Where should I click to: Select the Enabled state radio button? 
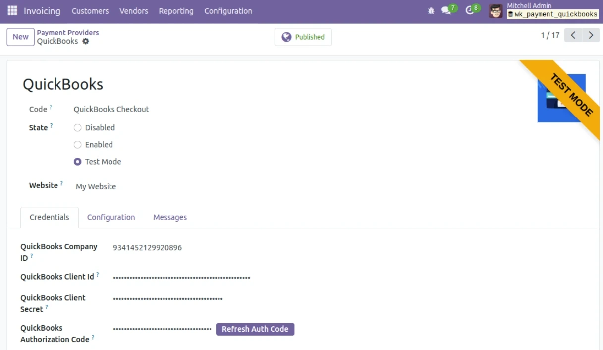pyautogui.click(x=77, y=144)
